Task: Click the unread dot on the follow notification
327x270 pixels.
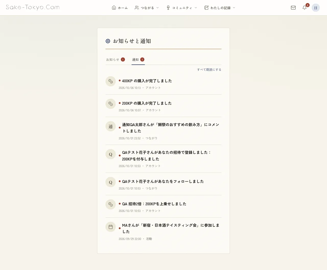Action: [120, 181]
